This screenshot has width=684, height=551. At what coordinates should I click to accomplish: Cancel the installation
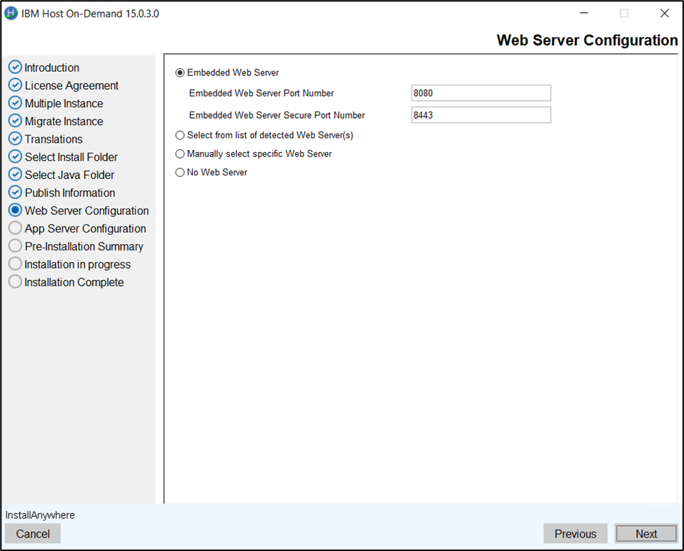click(x=33, y=534)
